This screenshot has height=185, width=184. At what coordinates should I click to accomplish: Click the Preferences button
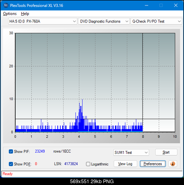point(152,164)
